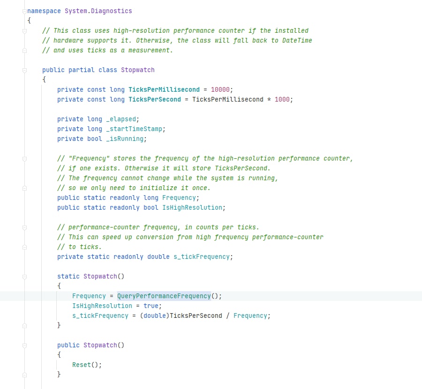422x389 pixels.
Task: Click the _elapsed field
Action: pyautogui.click(x=121, y=119)
